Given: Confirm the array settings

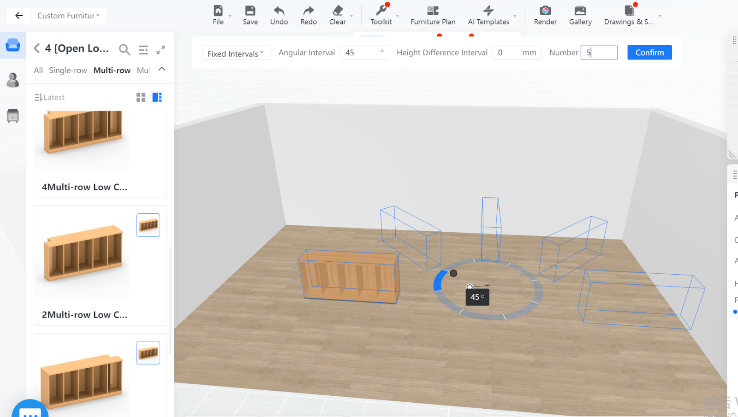Looking at the screenshot, I should pos(649,53).
